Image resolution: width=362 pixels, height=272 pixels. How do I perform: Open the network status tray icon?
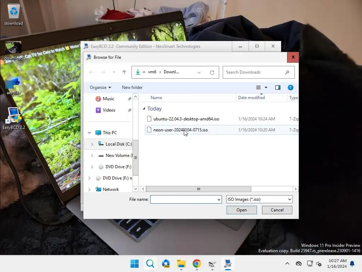click(x=310, y=263)
